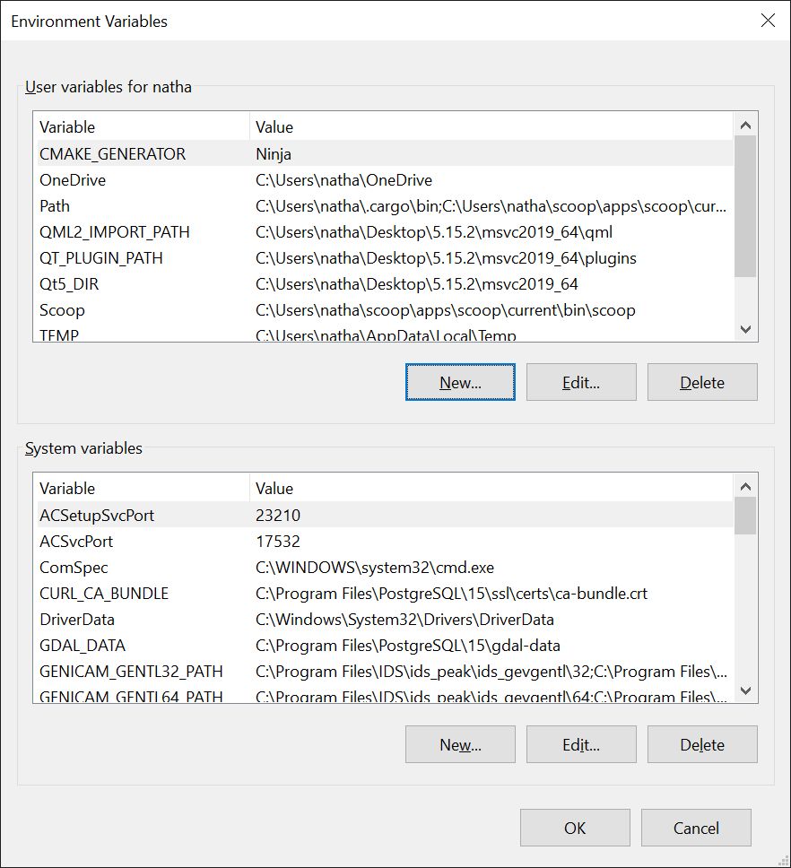Select the GDAL_DATA system variable

83,646
